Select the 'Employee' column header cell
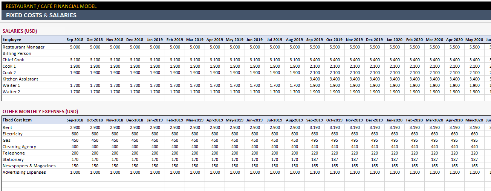 tap(33, 39)
